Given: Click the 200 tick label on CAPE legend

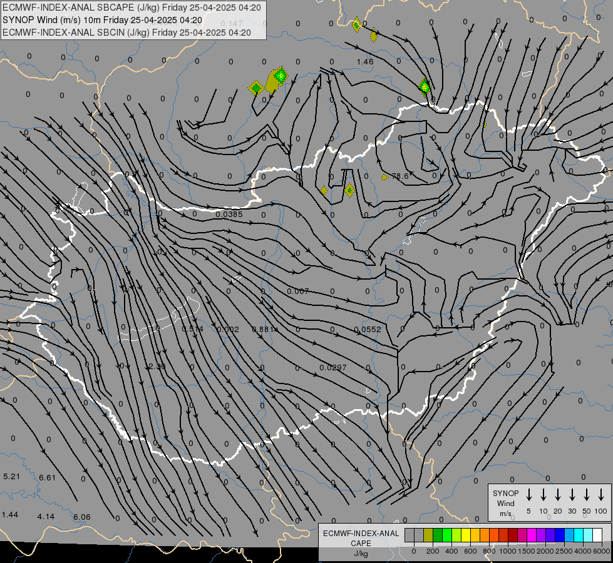Looking at the screenshot, I should (x=433, y=551).
